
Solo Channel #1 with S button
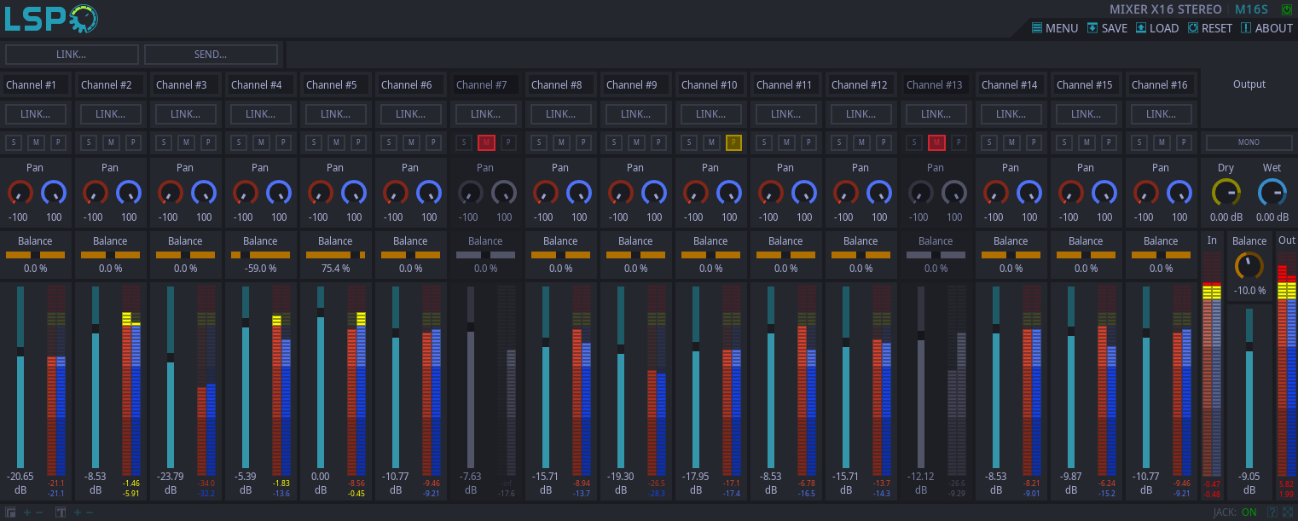pos(14,142)
